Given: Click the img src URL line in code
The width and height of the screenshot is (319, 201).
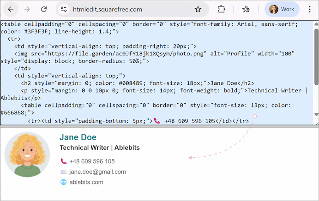Looking at the screenshot, I should coord(154,53).
